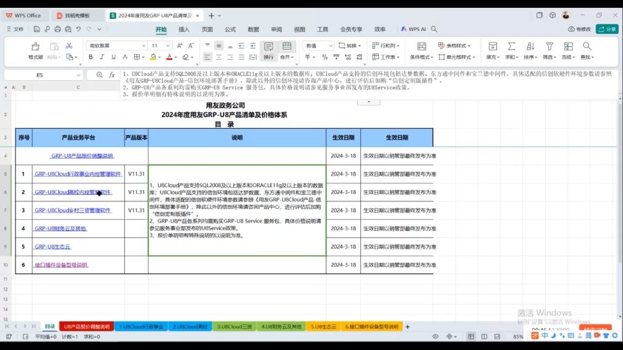This screenshot has width=623, height=350.
Task: Open the font color picker
Action: [175, 58]
